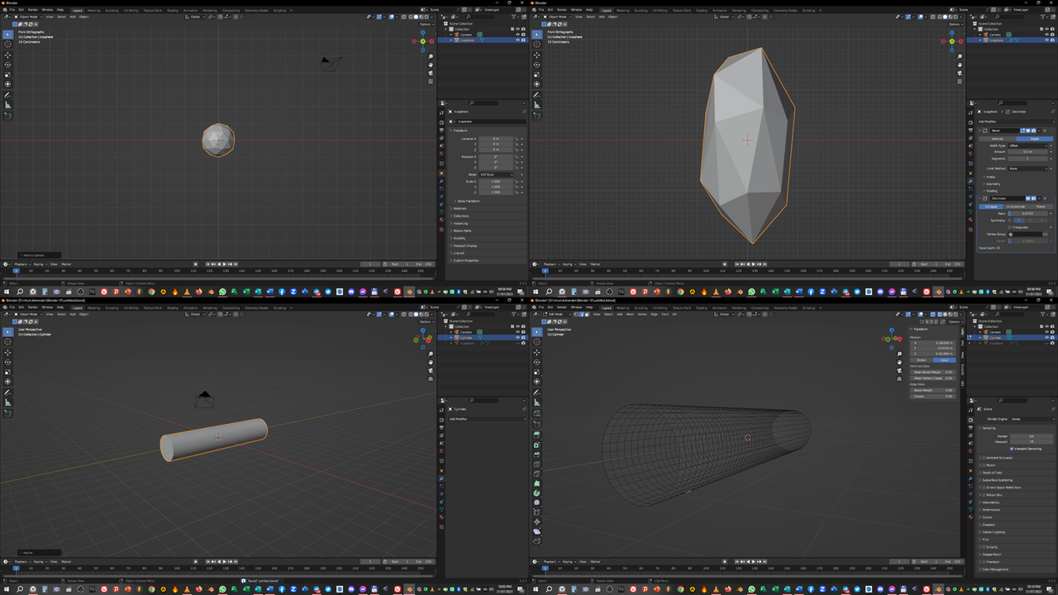Select Add Cube tool in Icosphere transform window

(7, 115)
